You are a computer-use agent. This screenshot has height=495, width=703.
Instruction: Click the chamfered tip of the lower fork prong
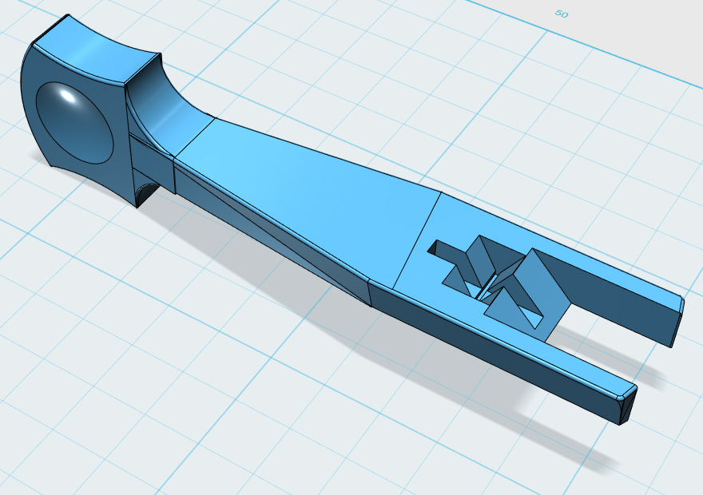pyautogui.click(x=627, y=403)
